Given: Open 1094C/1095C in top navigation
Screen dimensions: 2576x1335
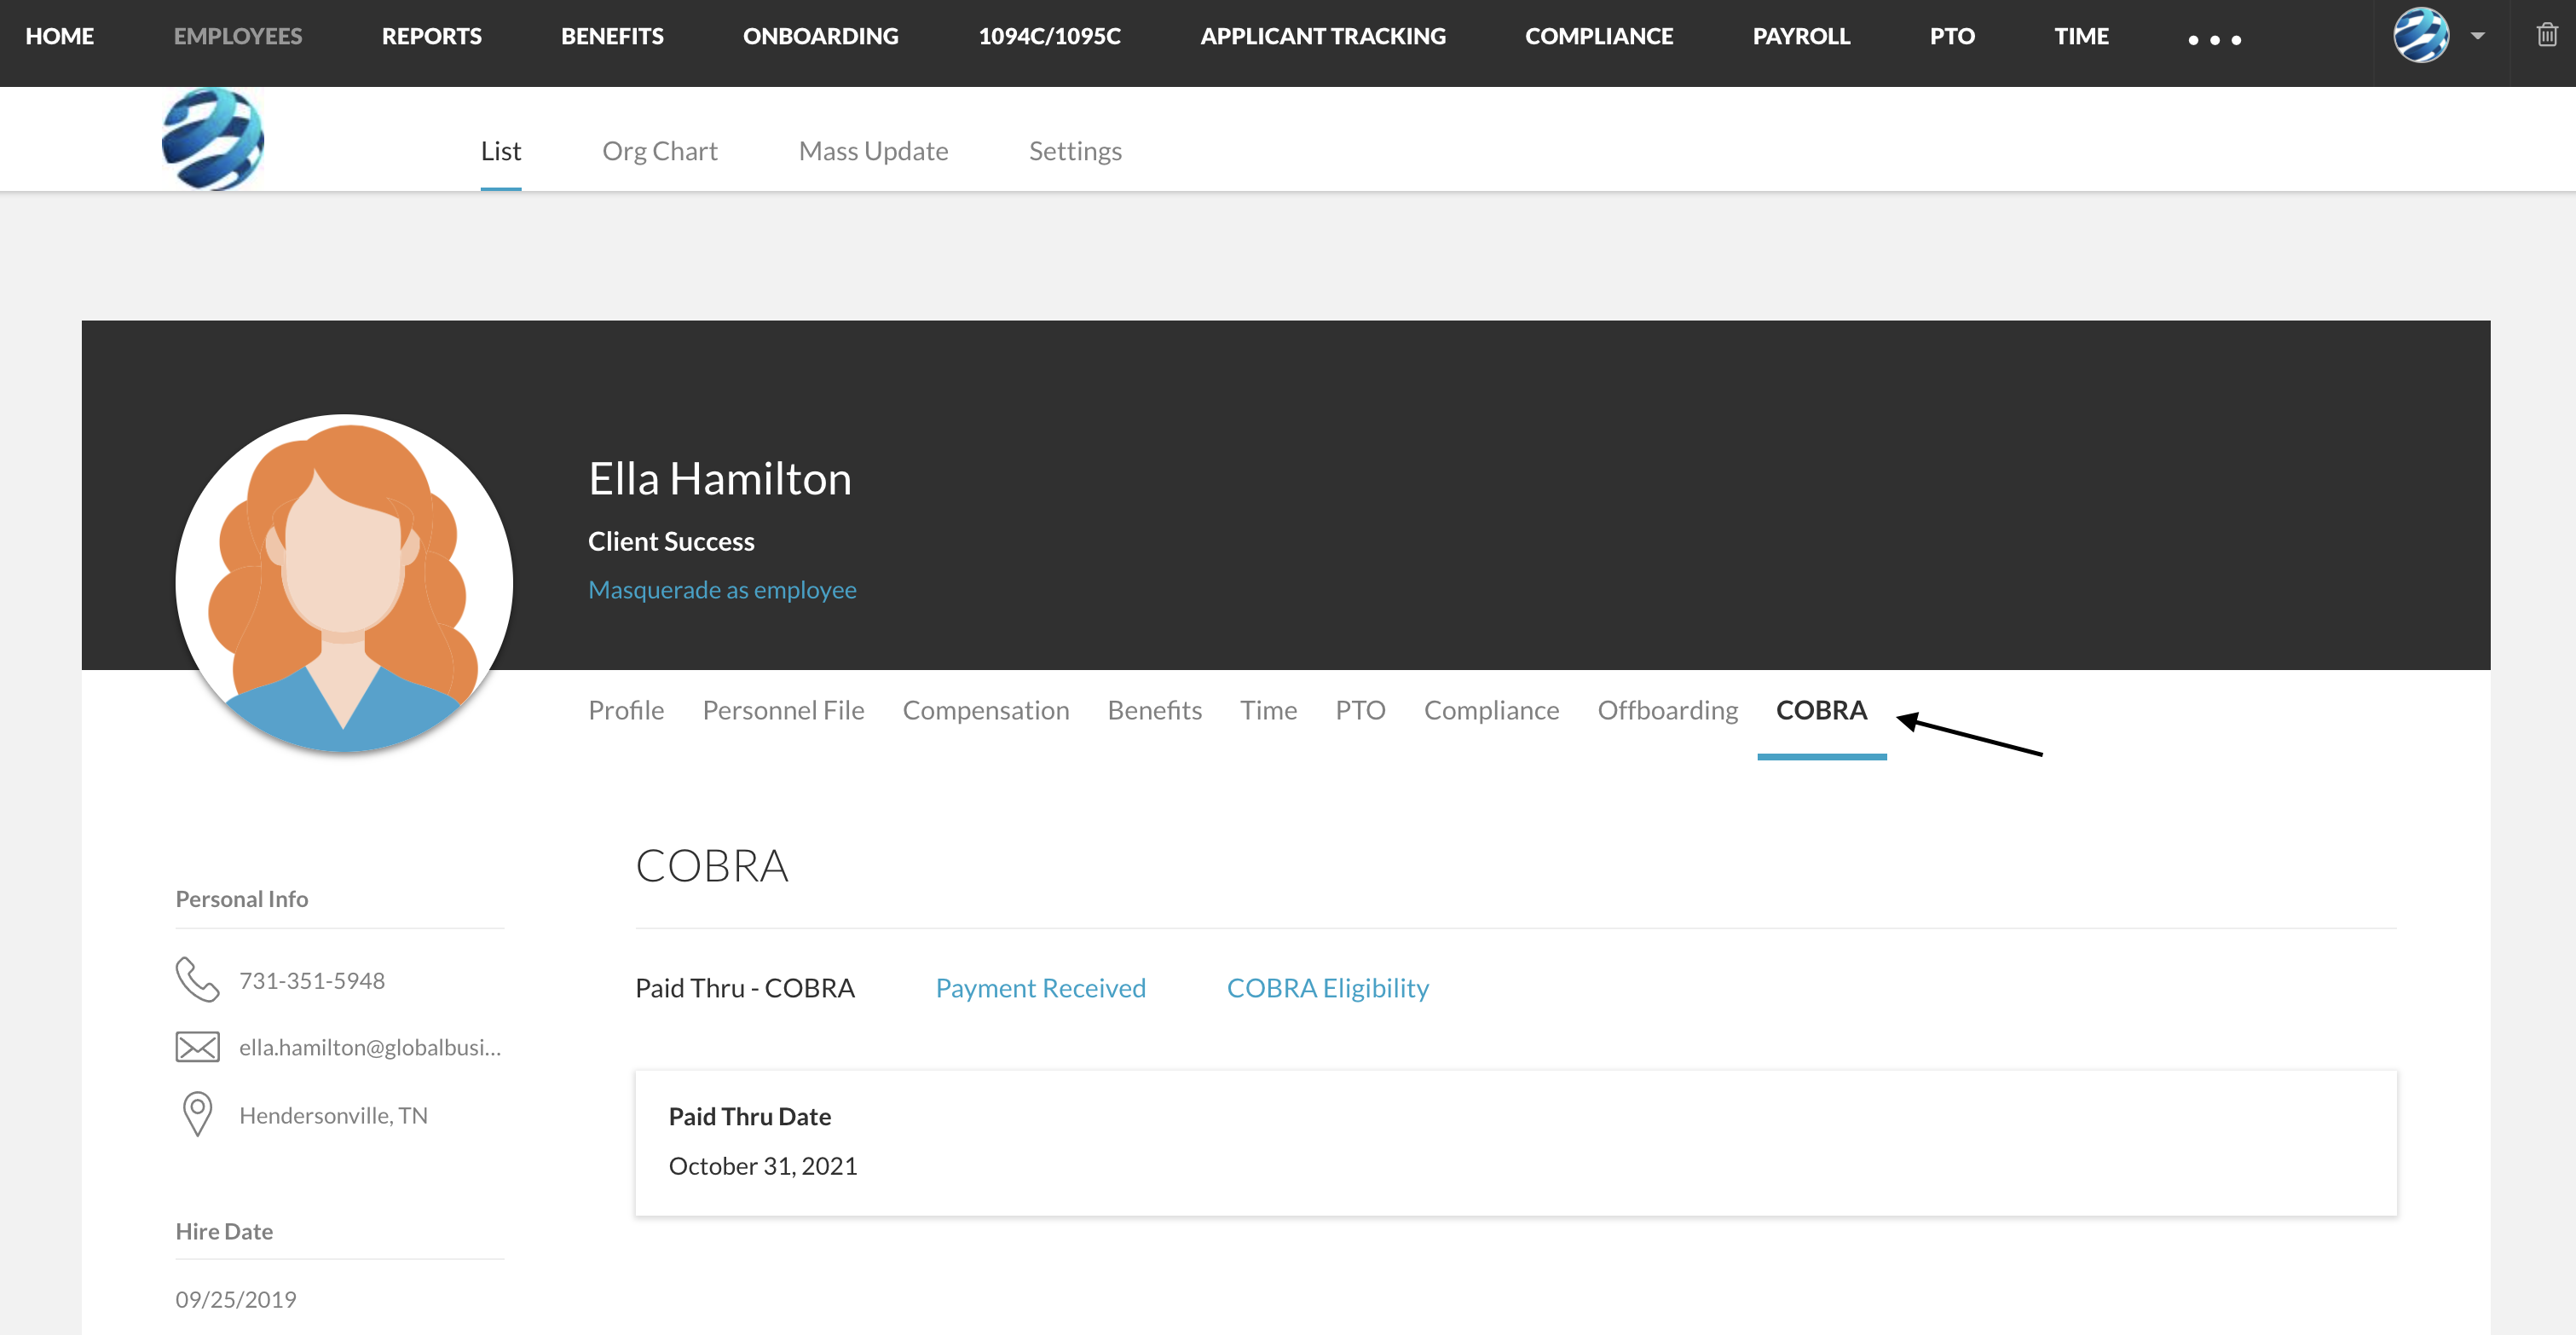Looking at the screenshot, I should 1049,36.
